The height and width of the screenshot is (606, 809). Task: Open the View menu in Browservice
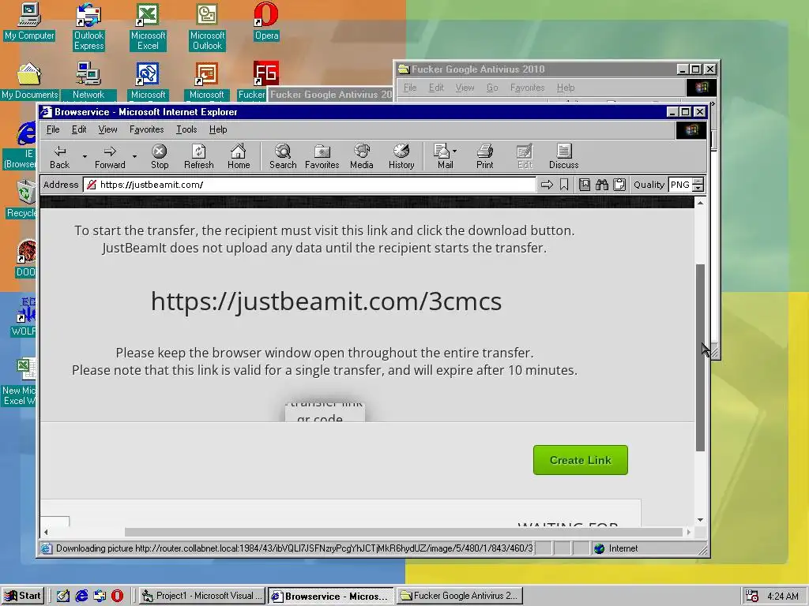pyautogui.click(x=107, y=129)
